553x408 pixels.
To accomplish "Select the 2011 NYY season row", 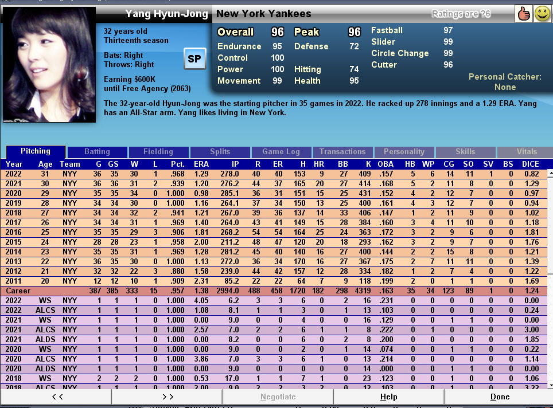I will pyautogui.click(x=273, y=281).
